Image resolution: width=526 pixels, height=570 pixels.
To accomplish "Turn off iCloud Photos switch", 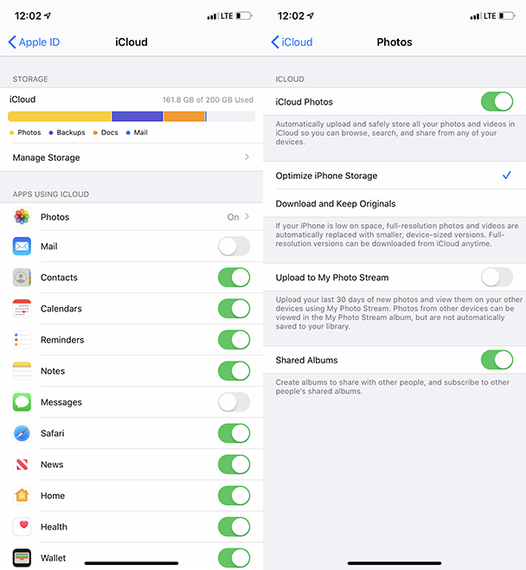I will pos(497,102).
